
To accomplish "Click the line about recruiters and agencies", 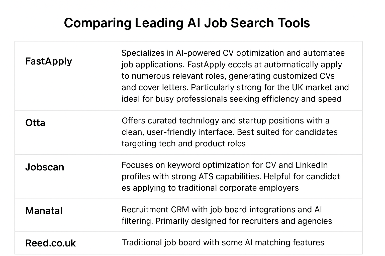I will point(227,221).
